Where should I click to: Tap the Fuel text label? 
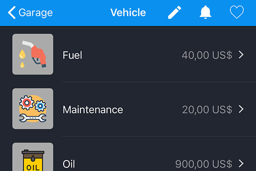72,55
